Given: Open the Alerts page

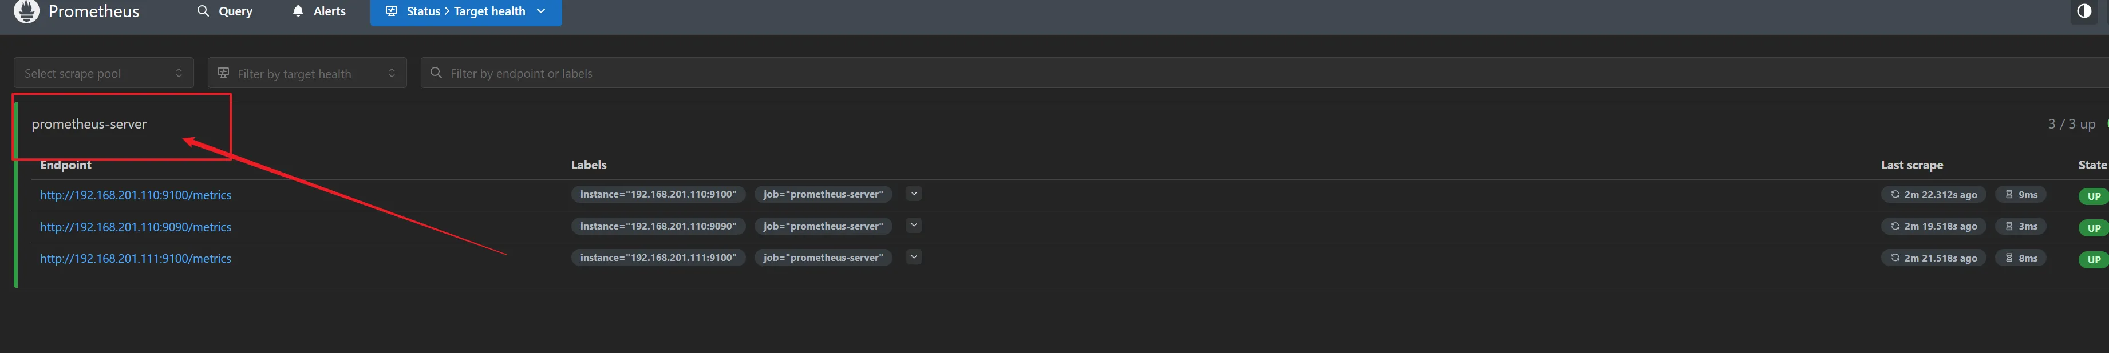Looking at the screenshot, I should coord(319,11).
